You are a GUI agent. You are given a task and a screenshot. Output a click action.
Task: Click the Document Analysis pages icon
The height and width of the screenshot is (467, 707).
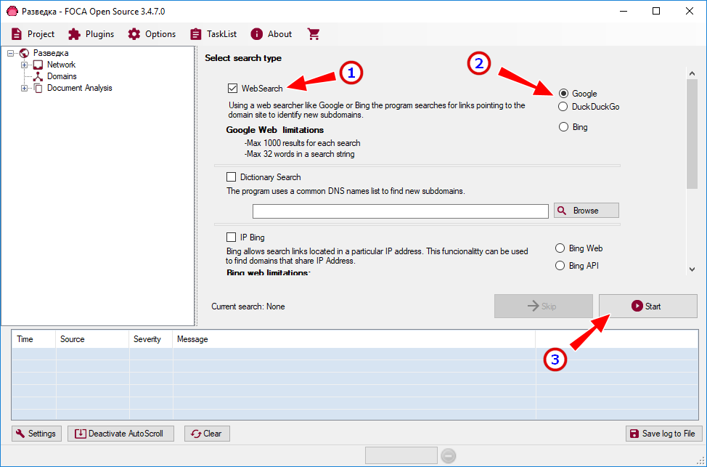point(38,88)
